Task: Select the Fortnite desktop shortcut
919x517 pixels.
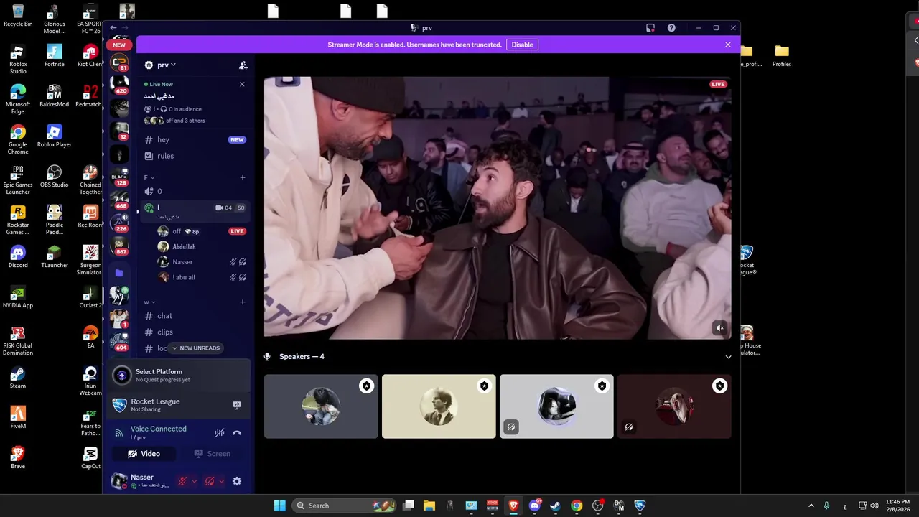Action: coord(54,56)
